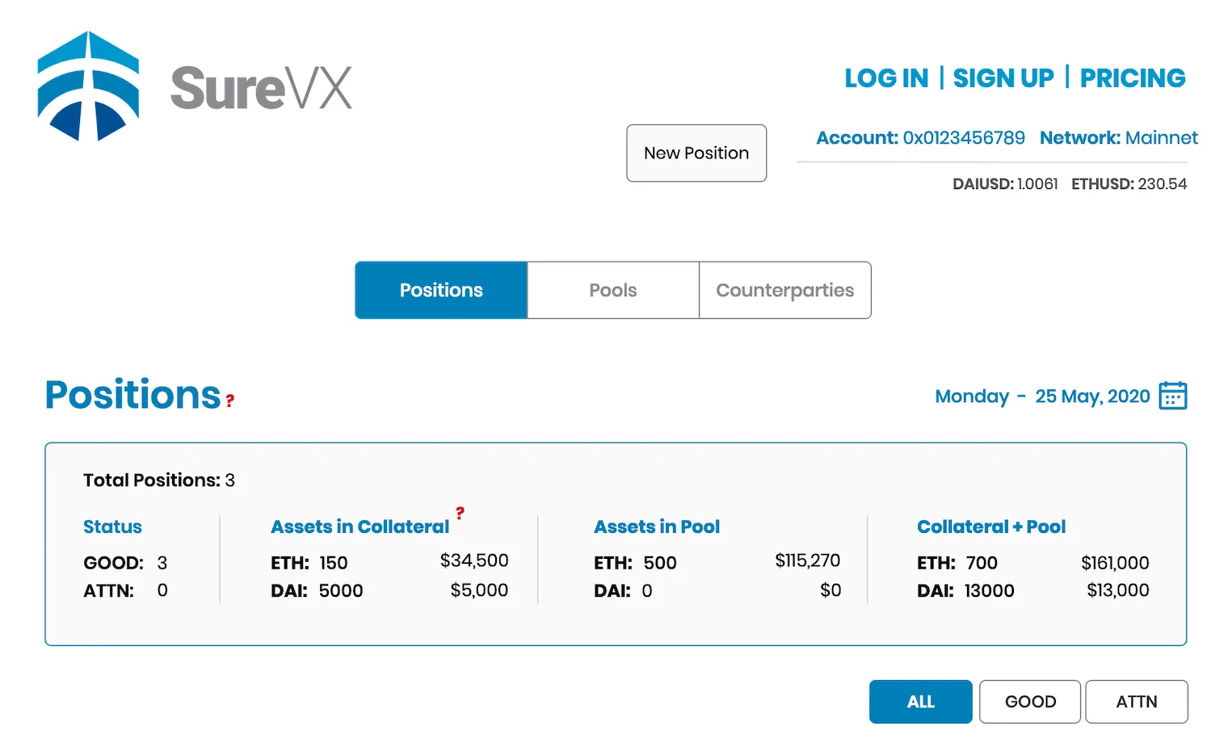Click the DAIUSD price rate
The image size is (1228, 743).
pos(1005,184)
